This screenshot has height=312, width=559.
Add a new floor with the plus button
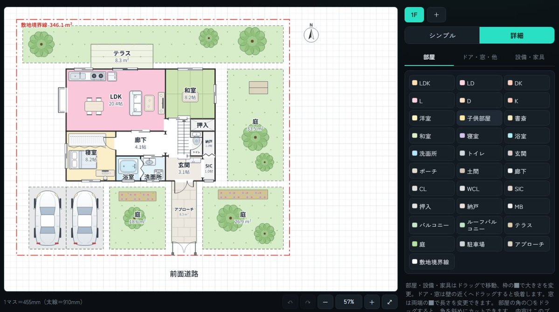click(x=436, y=14)
